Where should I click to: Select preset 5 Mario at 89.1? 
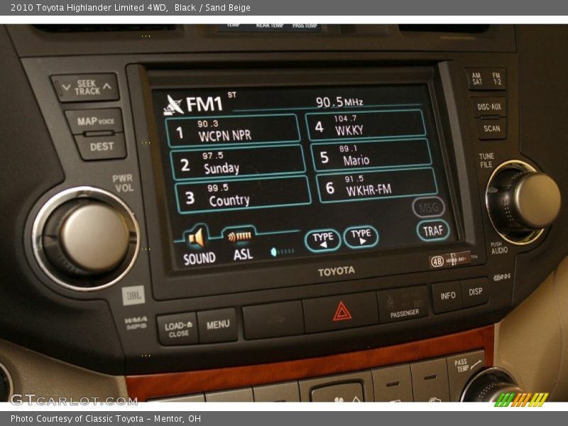click(371, 155)
